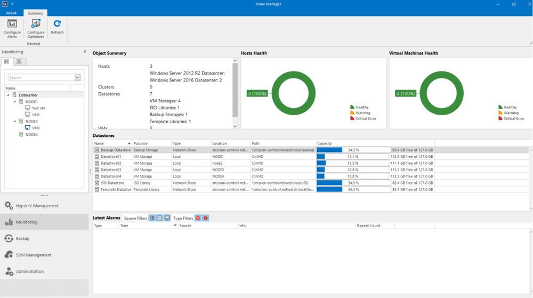The image size is (533, 298).
Task: Open Configure Optimizer tool
Action: (36, 29)
